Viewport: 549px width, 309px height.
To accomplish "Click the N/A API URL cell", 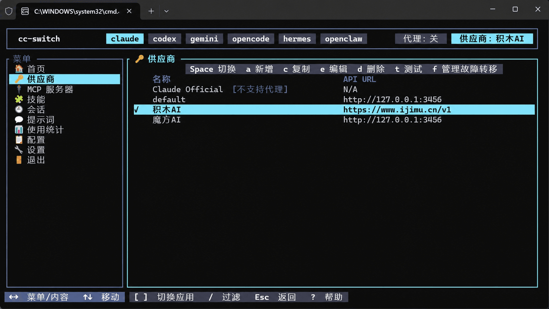I will tap(350, 89).
